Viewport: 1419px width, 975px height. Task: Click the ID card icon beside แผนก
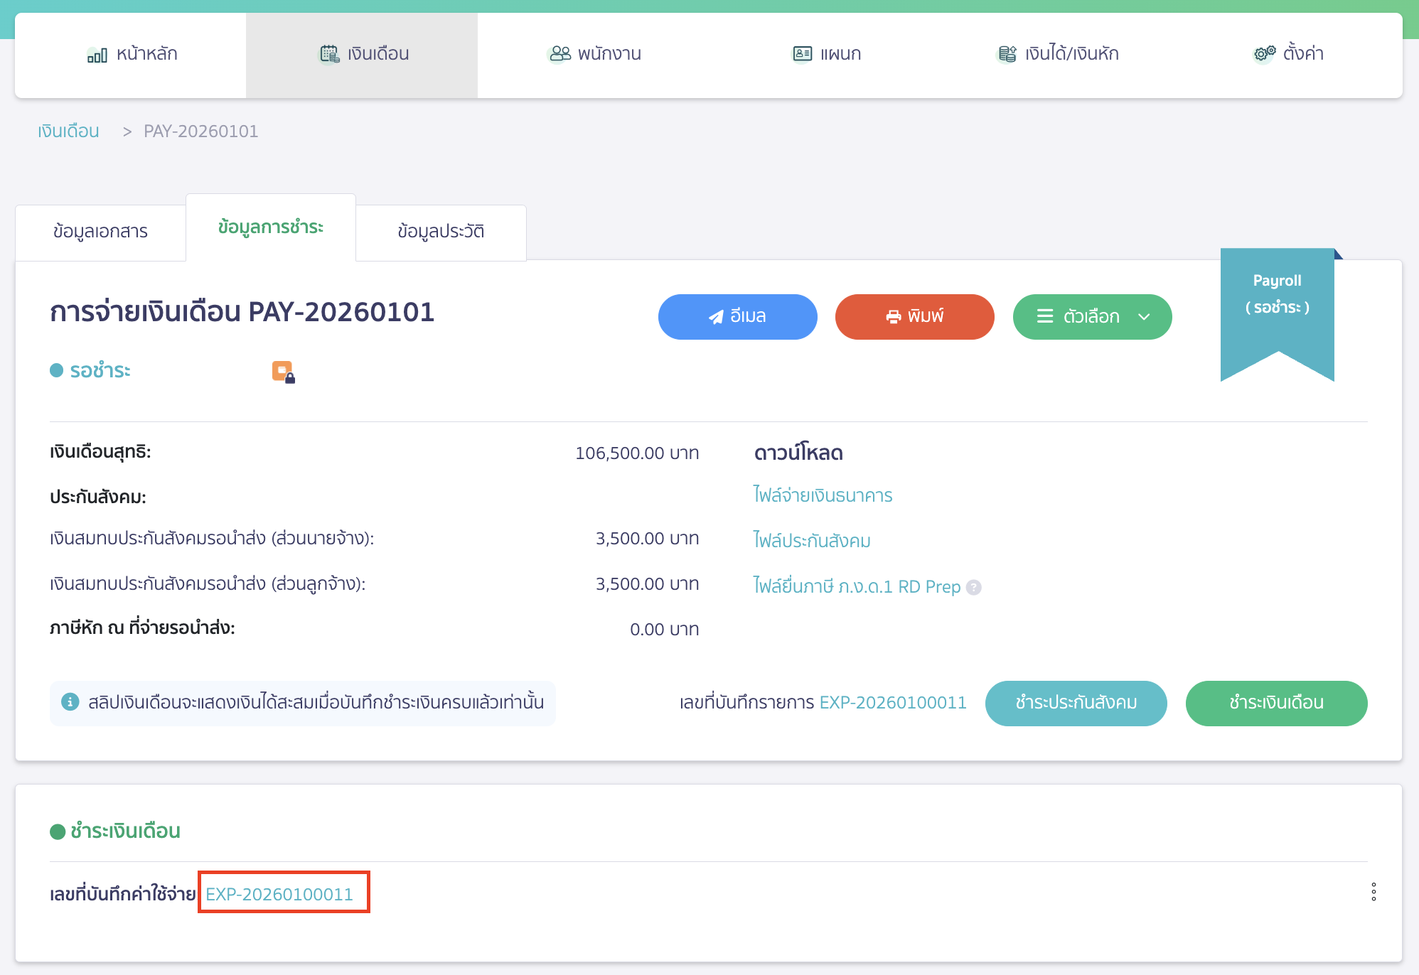tap(802, 54)
